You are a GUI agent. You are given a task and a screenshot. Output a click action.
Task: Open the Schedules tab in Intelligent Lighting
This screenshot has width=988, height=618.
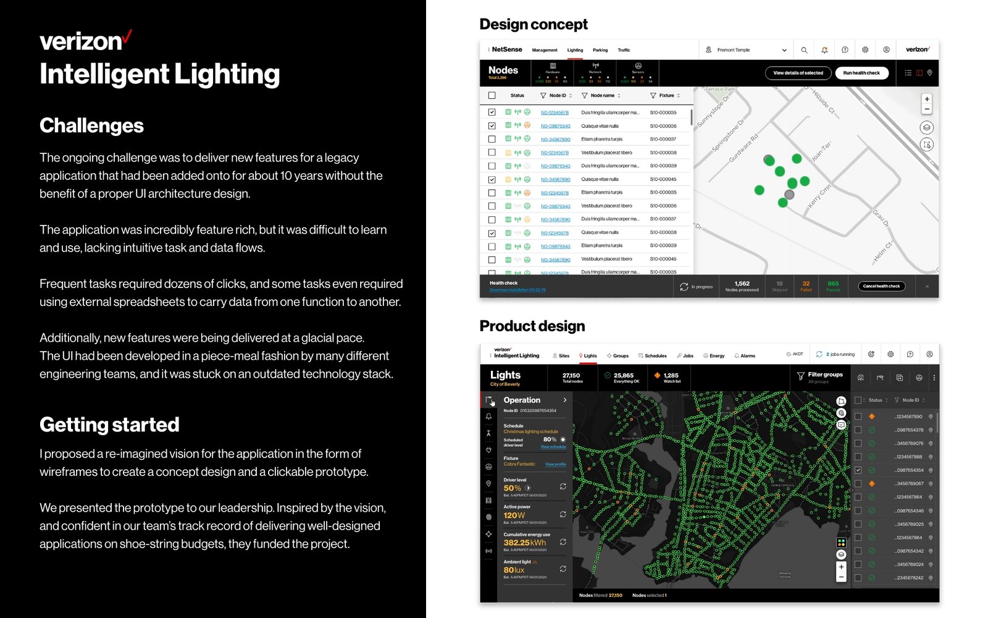pyautogui.click(x=652, y=356)
